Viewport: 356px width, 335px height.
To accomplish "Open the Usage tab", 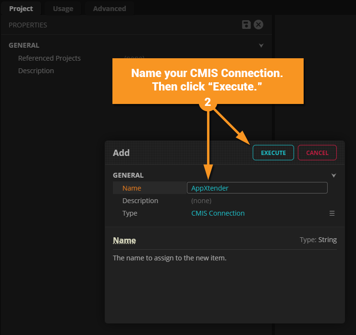I will click(63, 9).
